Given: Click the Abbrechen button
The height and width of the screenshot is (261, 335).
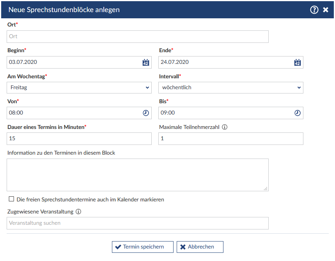Looking at the screenshot, I should (x=200, y=247).
